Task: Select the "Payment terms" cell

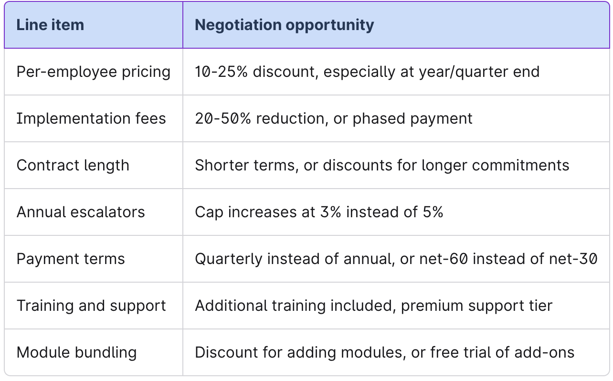Action: coord(94,259)
